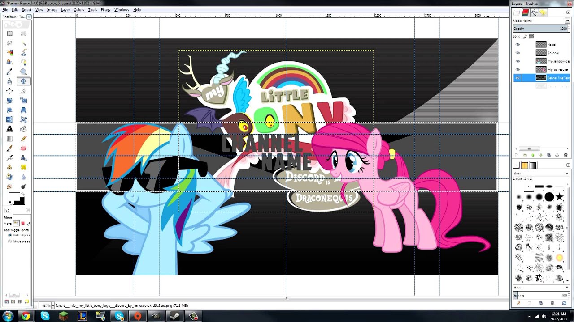
Task: Toggle lock pixels brush icon
Action: (x=525, y=36)
